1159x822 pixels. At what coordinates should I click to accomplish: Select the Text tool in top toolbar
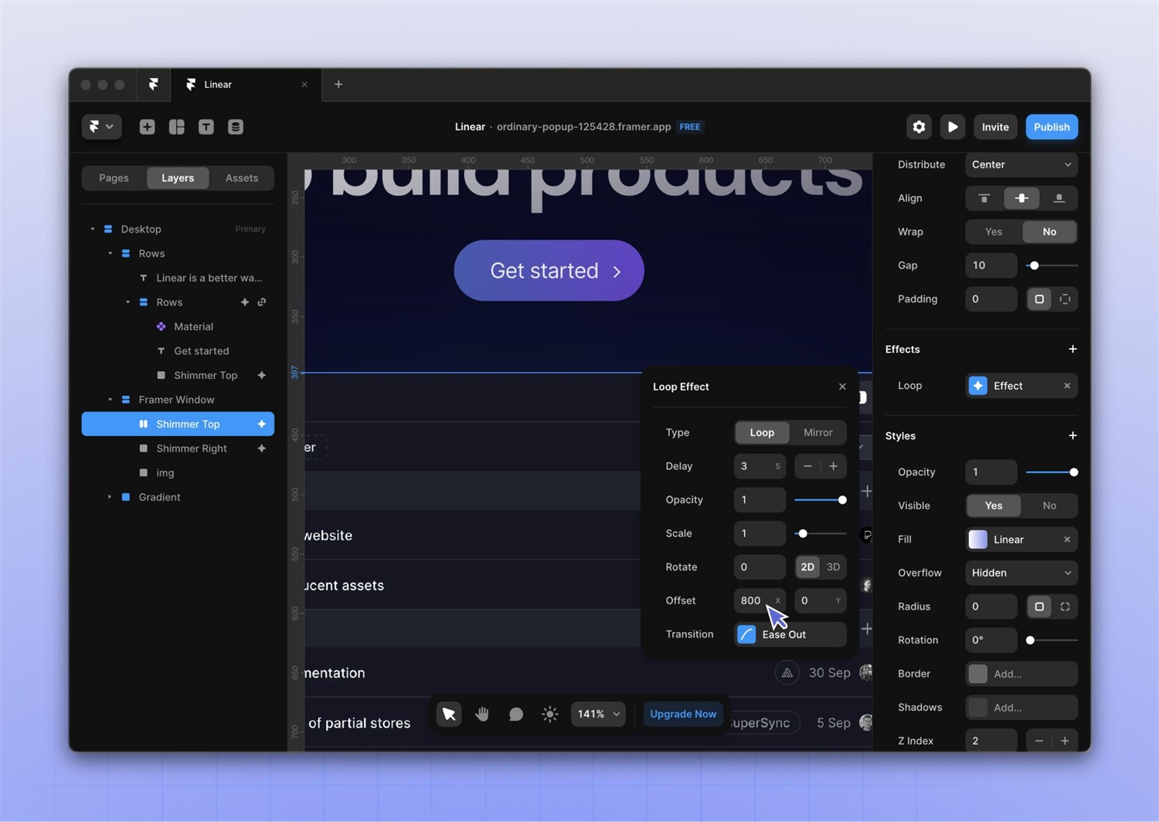tap(206, 127)
